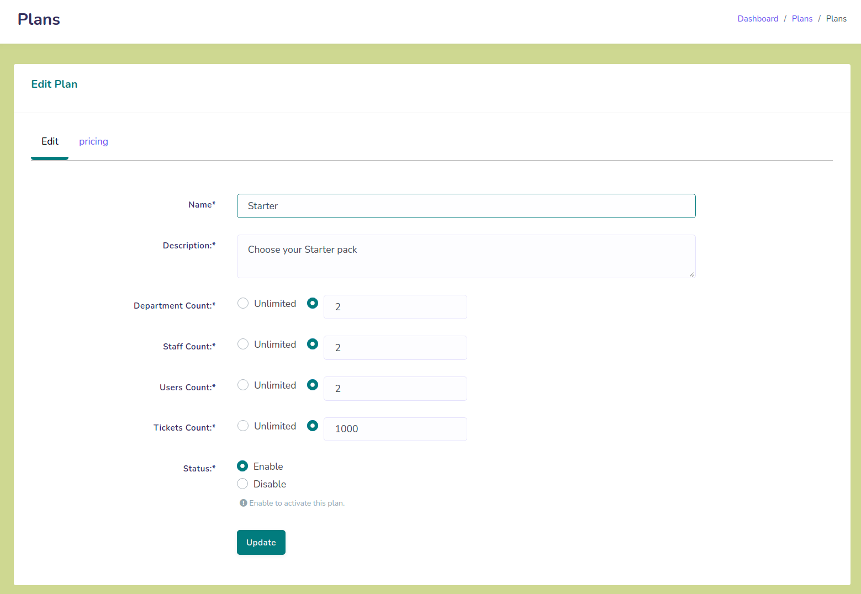The width and height of the screenshot is (861, 594).
Task: Choose the custom Staff Count radio
Action: click(313, 344)
